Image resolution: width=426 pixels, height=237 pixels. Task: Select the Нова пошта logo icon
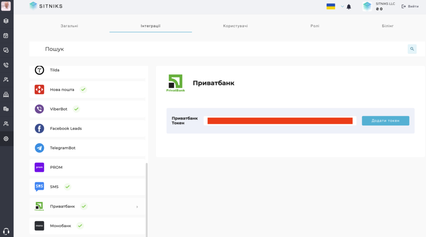[x=39, y=90]
